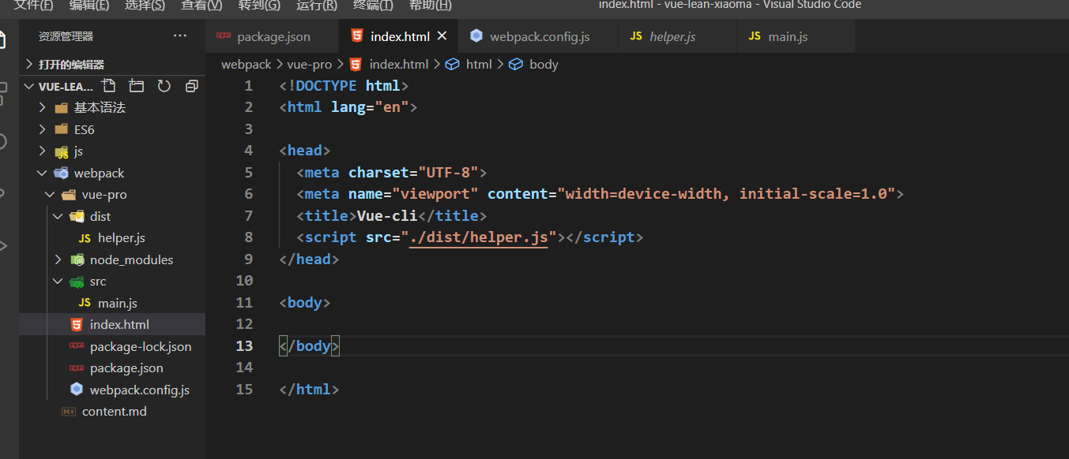Open package-lock.json from the explorer
1069x459 pixels.
(112, 346)
